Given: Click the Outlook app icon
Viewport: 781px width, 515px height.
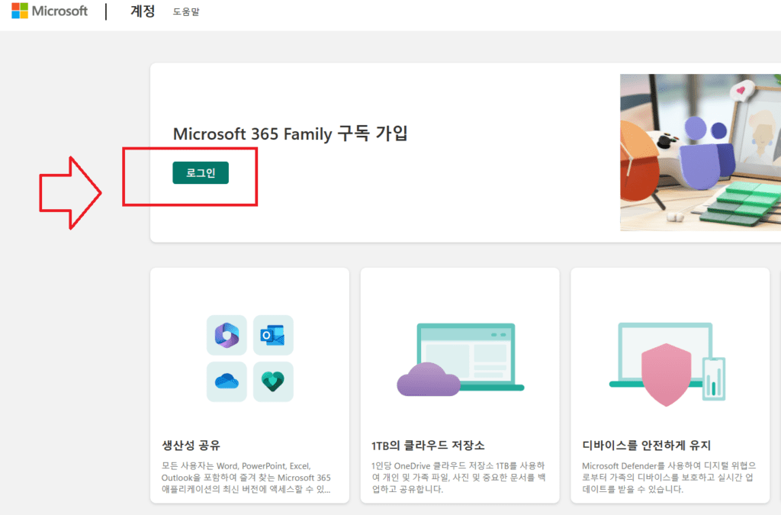Looking at the screenshot, I should [x=273, y=335].
